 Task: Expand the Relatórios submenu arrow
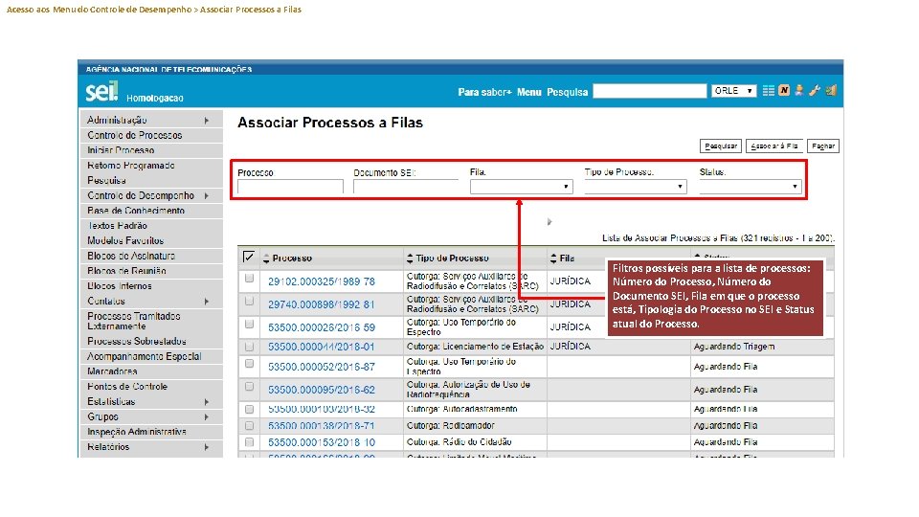click(207, 447)
